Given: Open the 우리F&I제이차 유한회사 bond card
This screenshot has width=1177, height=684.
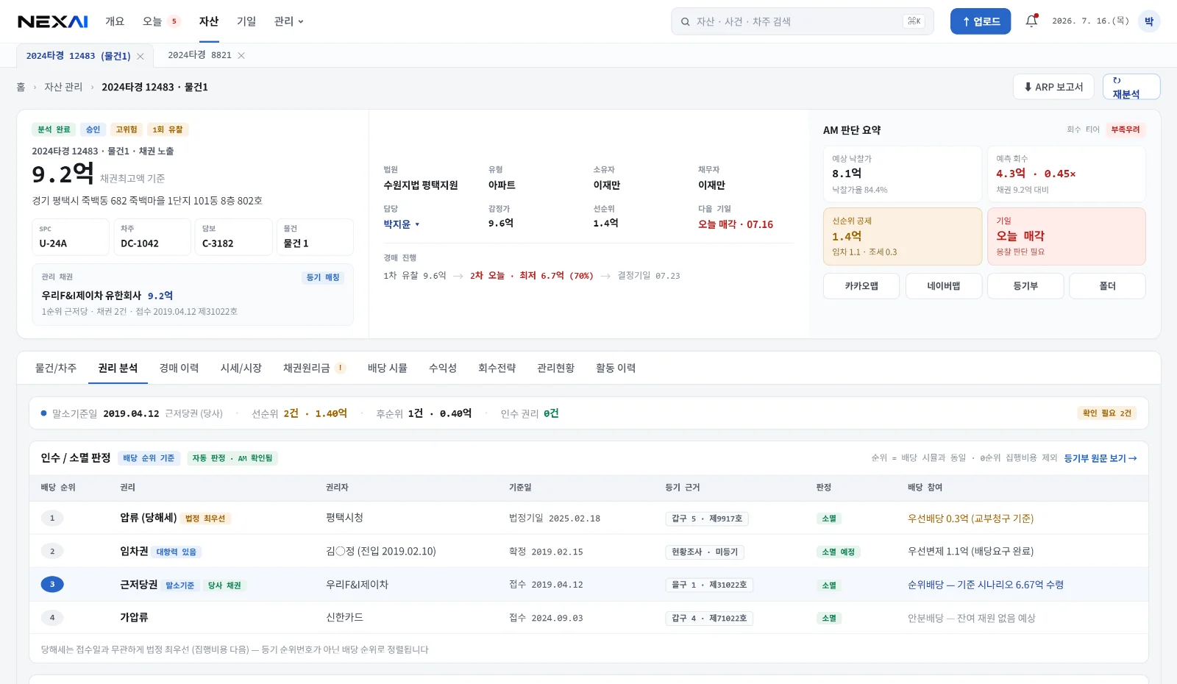Looking at the screenshot, I should pos(193,294).
